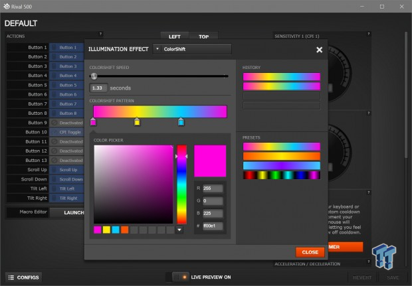Viewport: 412px width, 286px height.
Task: Switch to the LEFT view tab
Action: click(175, 36)
